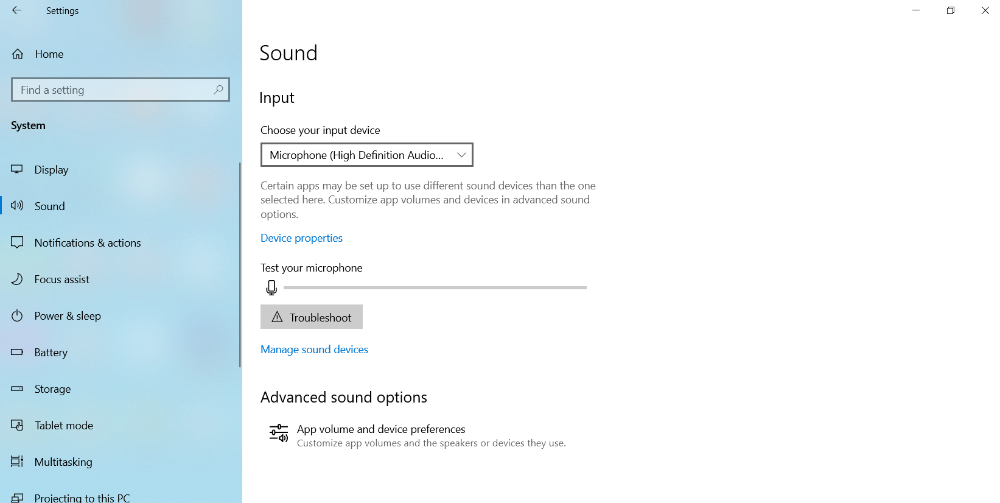Click the Battery icon in sidebar
The width and height of the screenshot is (1000, 503).
click(17, 352)
